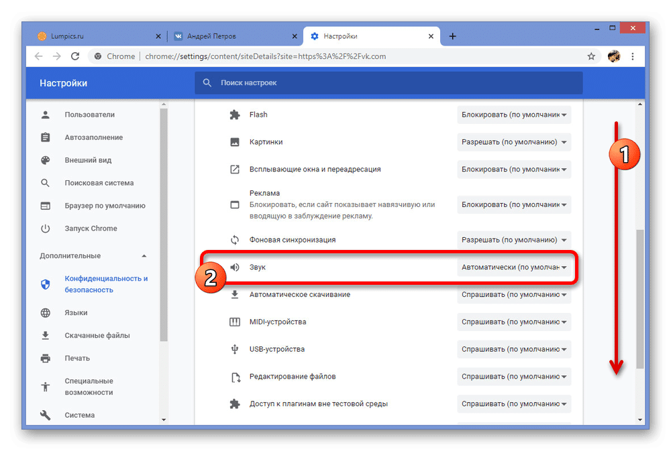Open Конфиденциальность и безопасность section

point(106,284)
